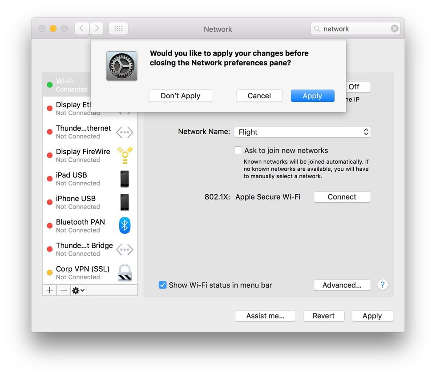Open the gear action menu below the sidebar
This screenshot has width=436, height=377.
[x=77, y=290]
